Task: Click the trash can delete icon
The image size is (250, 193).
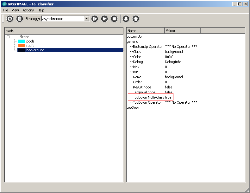Action: coord(20,19)
